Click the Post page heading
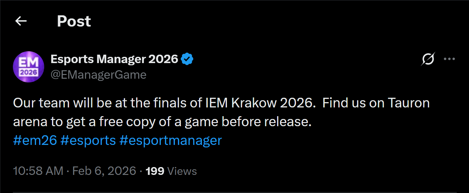Viewport: 469px width, 193px height. [x=74, y=21]
